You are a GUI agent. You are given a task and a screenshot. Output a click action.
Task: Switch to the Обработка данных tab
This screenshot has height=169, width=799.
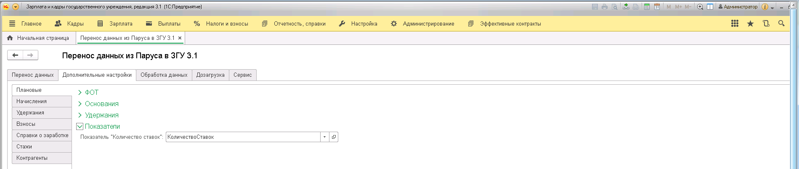164,75
